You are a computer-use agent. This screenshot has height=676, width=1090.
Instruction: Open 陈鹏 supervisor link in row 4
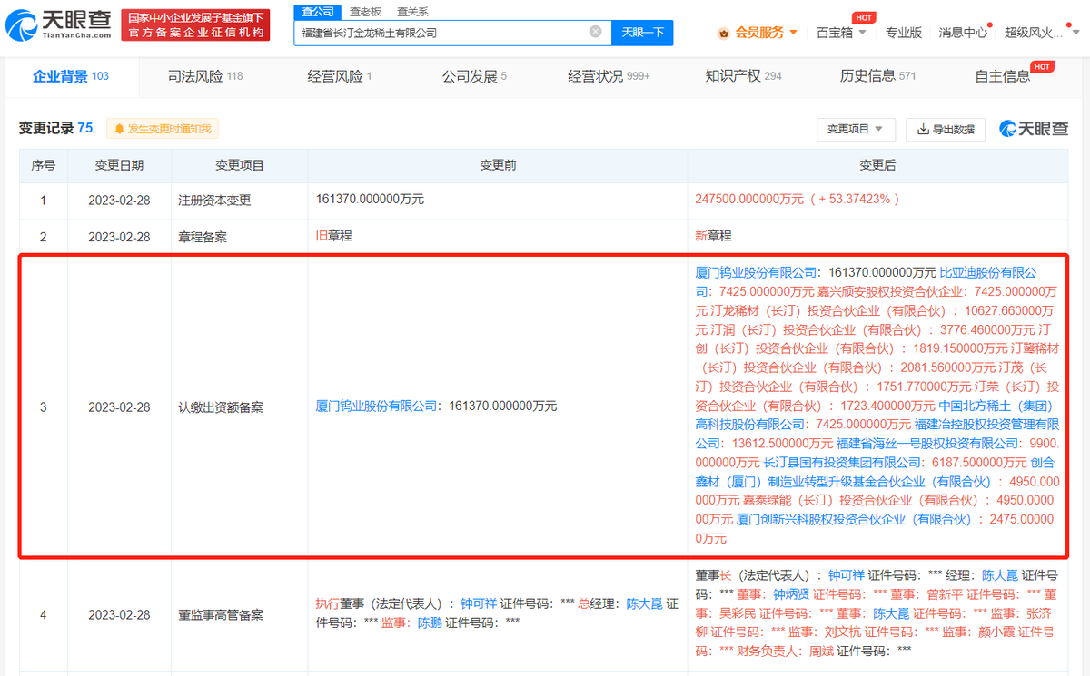pos(429,622)
